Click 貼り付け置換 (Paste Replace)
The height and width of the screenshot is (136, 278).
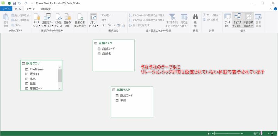(20, 20)
